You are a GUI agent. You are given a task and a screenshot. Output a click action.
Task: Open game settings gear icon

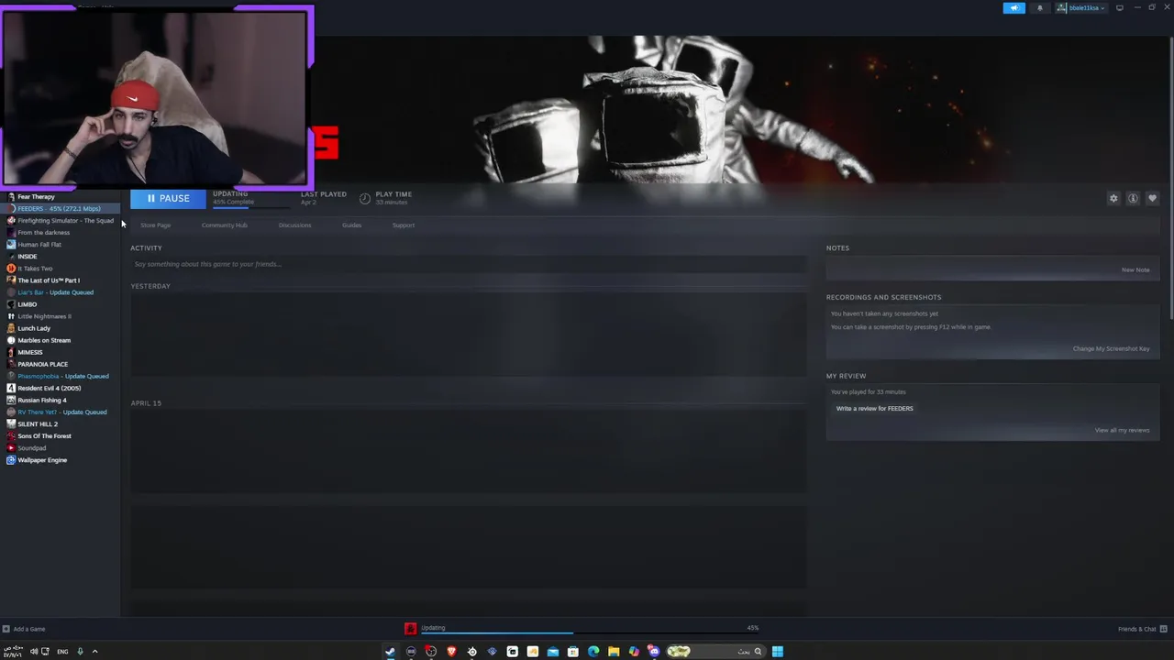coord(1113,198)
